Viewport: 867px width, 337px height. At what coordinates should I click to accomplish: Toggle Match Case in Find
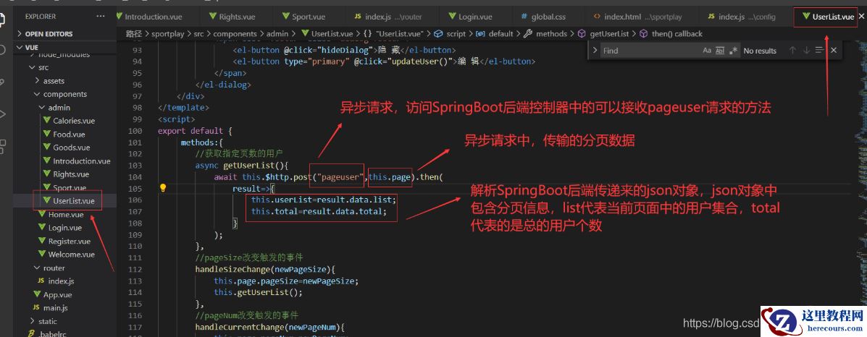[707, 51]
